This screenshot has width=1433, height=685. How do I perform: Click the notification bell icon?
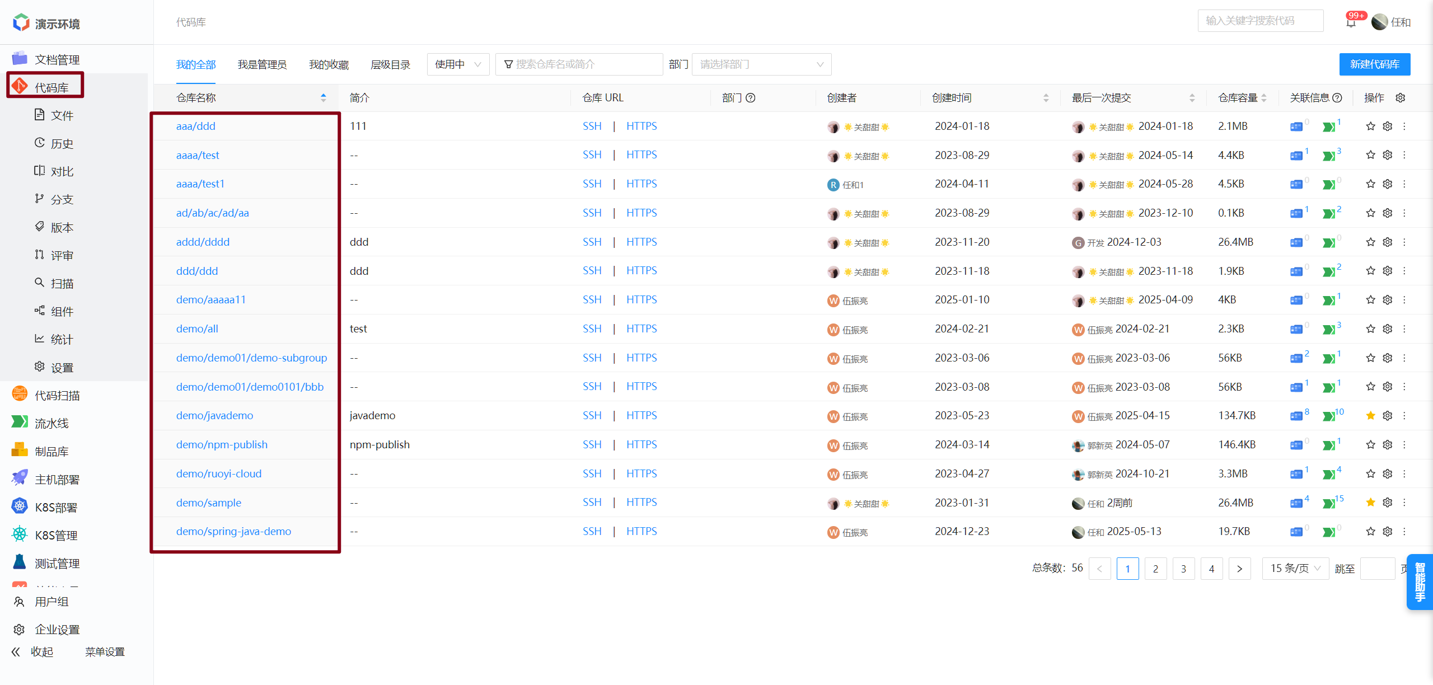point(1351,23)
